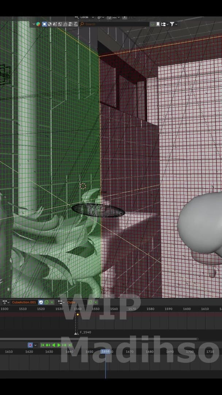Click the current frame indicator 1658
The width and height of the screenshot is (222, 395).
point(106,351)
